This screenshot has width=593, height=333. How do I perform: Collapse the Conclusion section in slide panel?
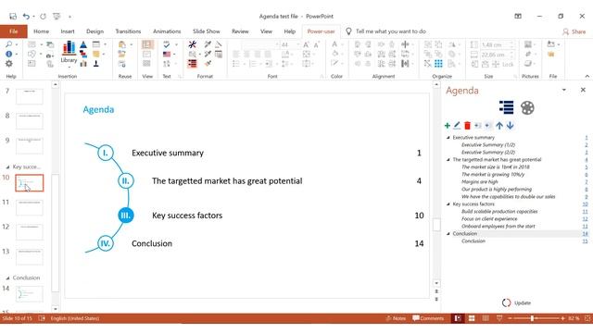[7, 277]
